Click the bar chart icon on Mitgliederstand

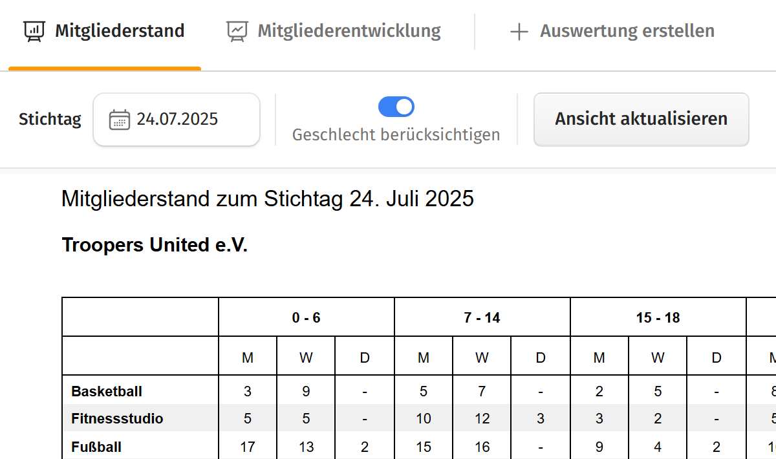(34, 30)
